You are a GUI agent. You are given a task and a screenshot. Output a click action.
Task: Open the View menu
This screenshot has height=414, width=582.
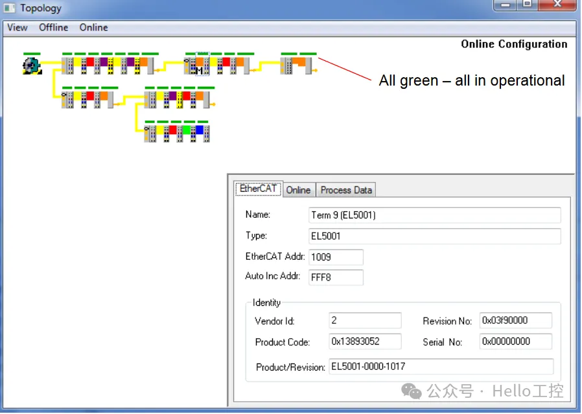coord(17,27)
